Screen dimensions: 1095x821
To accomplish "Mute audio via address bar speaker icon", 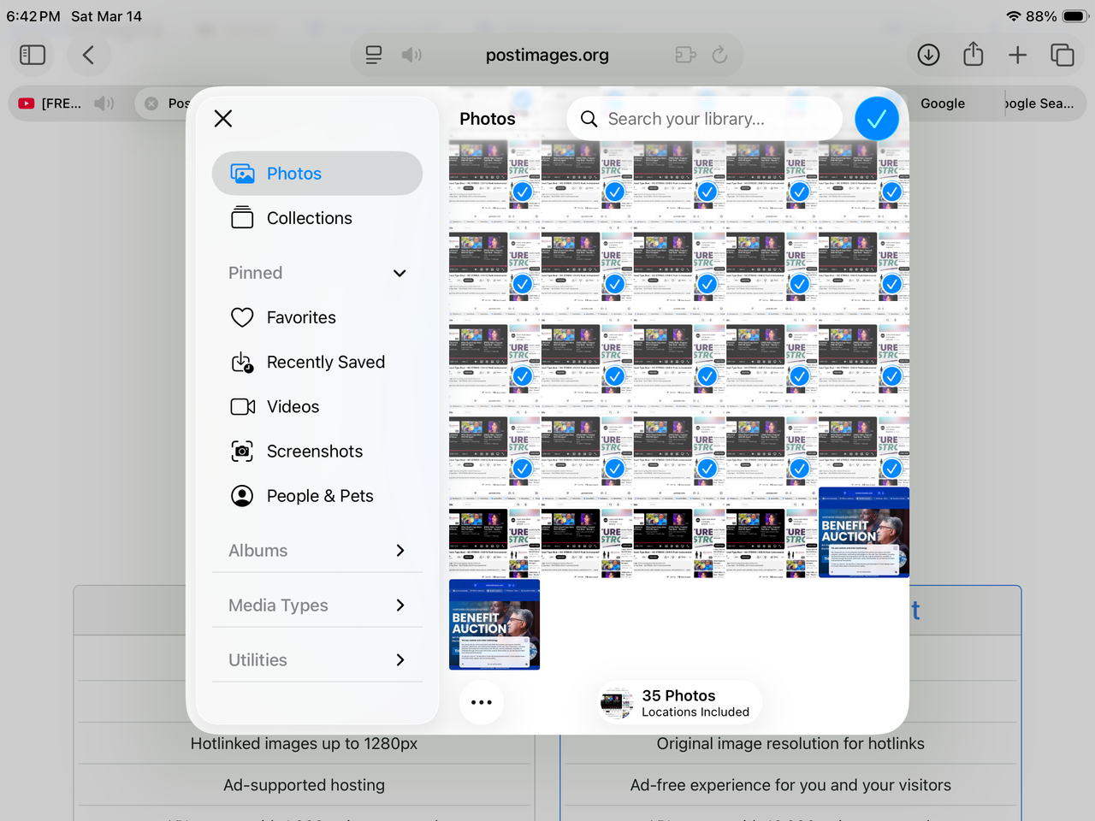I will pos(411,55).
